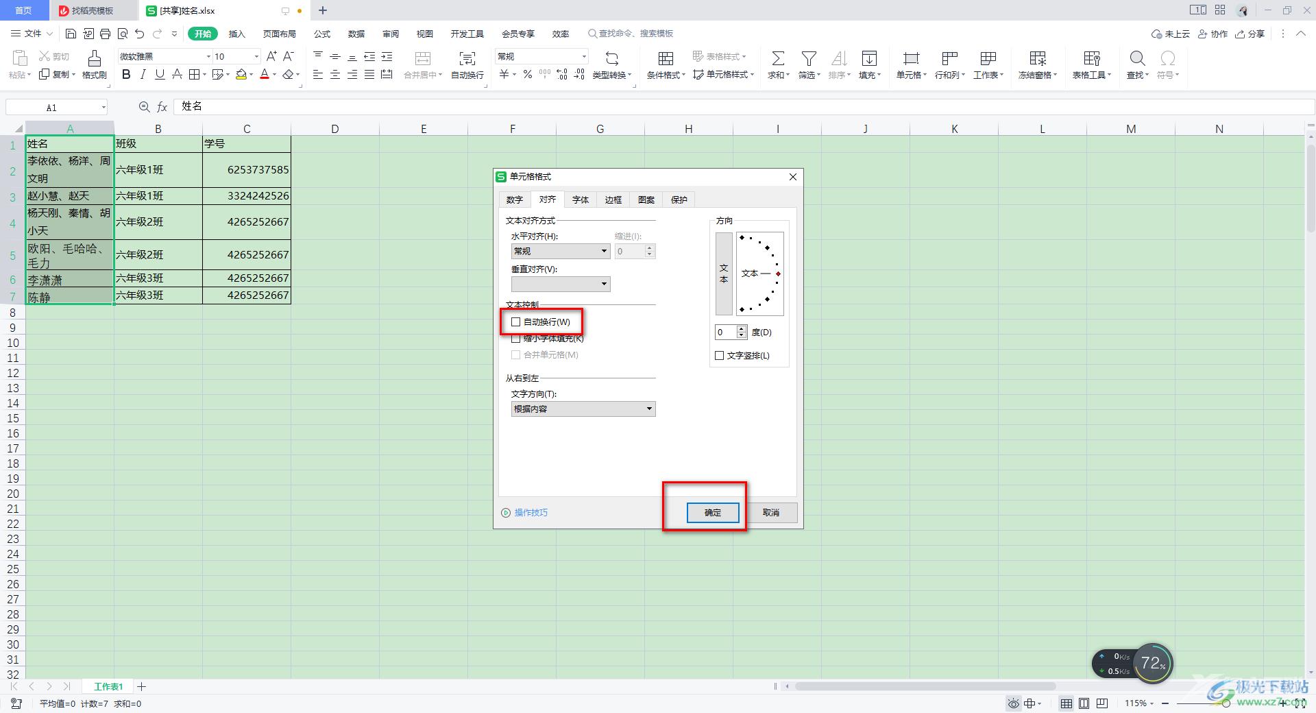Switch to the Number tab in dialog

[x=515, y=200]
